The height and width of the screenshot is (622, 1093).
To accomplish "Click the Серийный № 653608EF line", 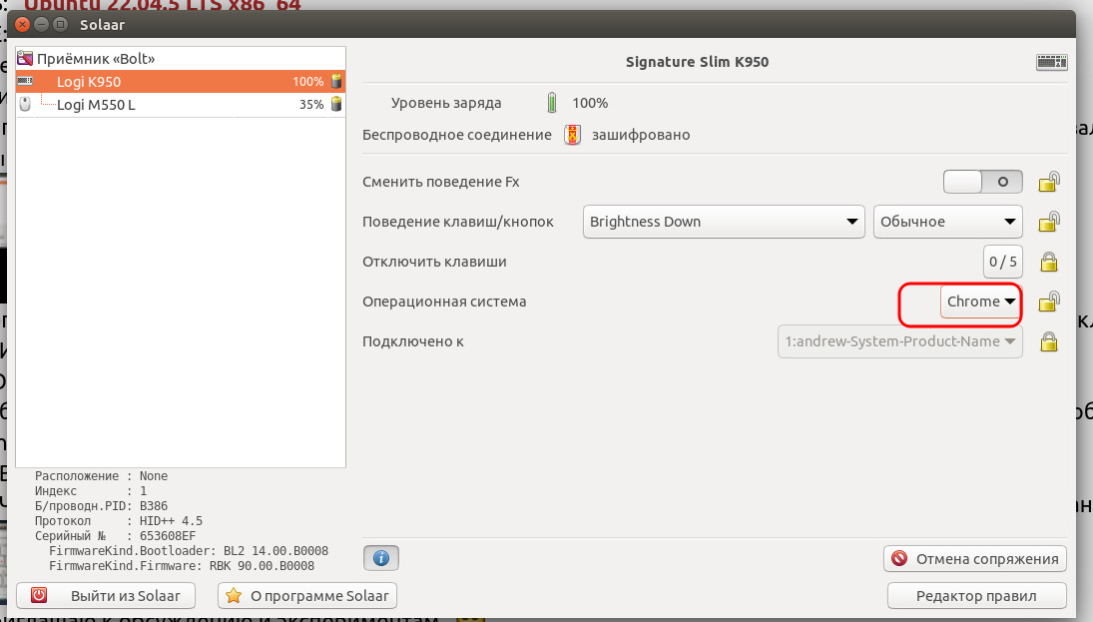I will (x=115, y=536).
